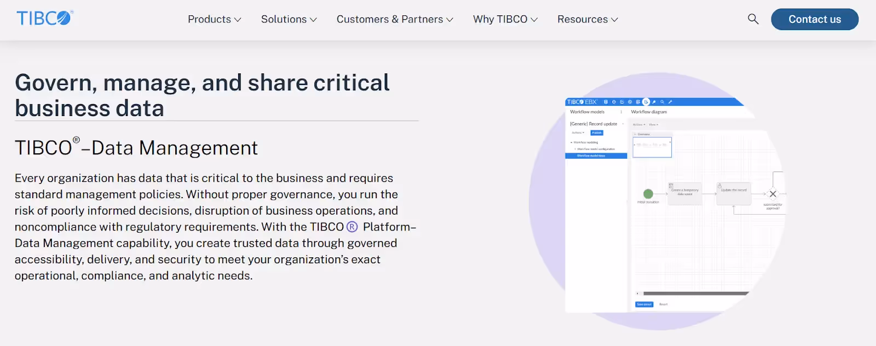Click the TIBCO logo in header
876x346 pixels.
click(x=45, y=18)
